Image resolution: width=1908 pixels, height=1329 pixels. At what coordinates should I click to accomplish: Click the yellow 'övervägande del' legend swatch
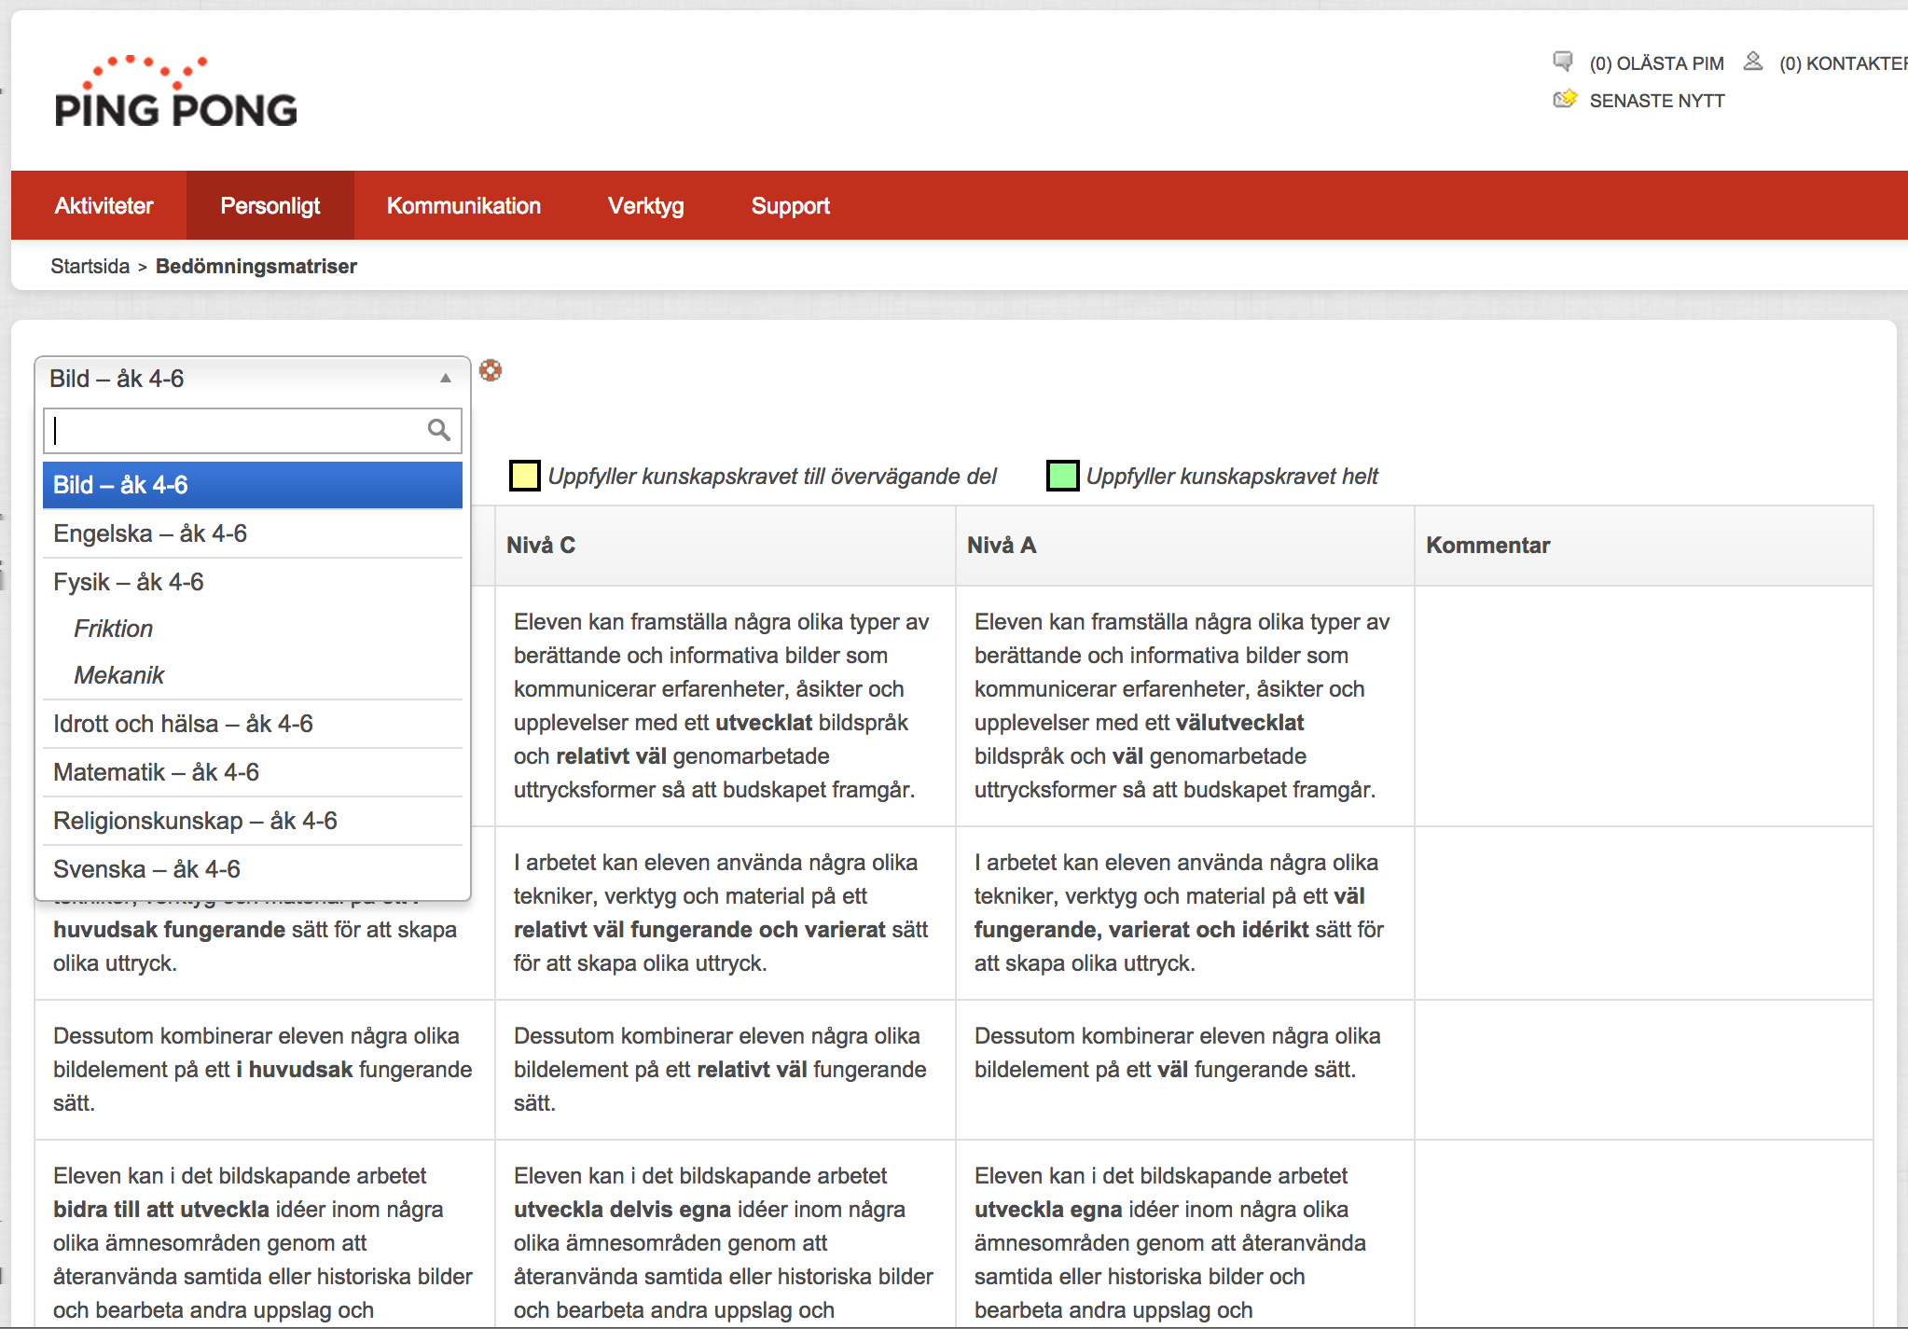(525, 476)
